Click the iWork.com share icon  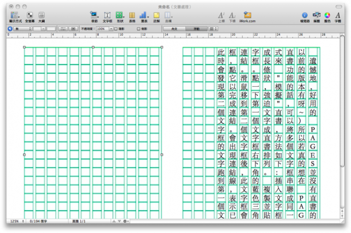pyautogui.click(x=247, y=15)
